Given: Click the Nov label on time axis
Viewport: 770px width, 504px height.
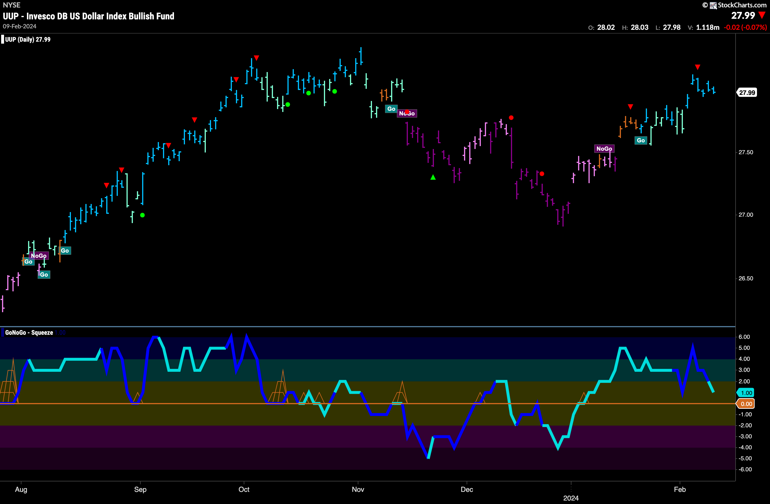Looking at the screenshot, I should coord(358,490).
